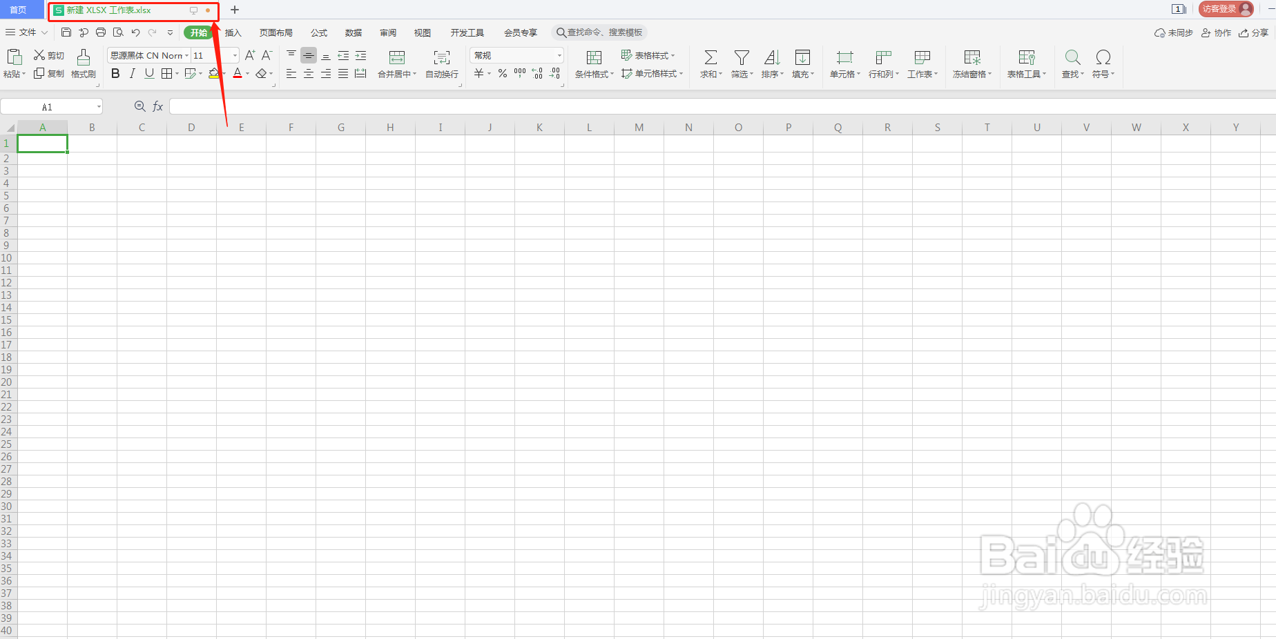Click the distributed alignment icon
The image size is (1276, 639).
[x=360, y=74]
